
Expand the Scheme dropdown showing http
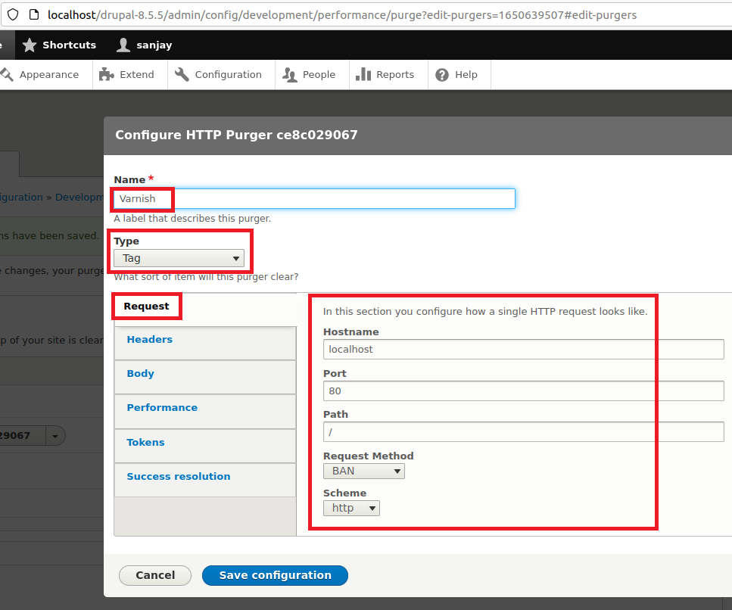point(351,508)
